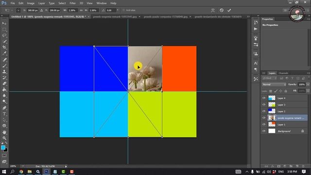Open the foreground color swatch
This screenshot has width=311, height=175.
tap(3, 148)
